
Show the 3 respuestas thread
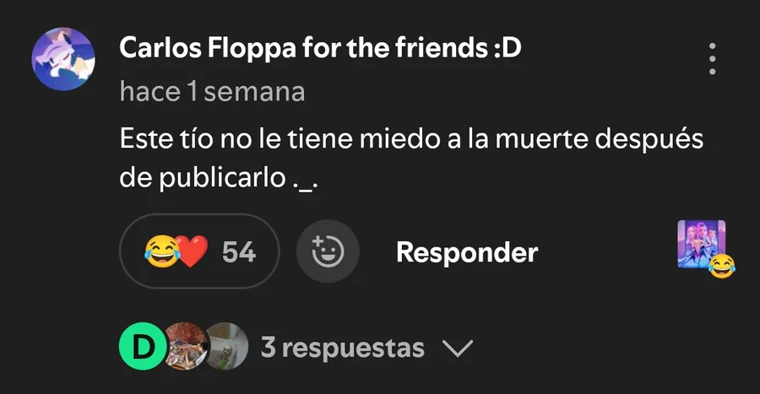click(x=343, y=348)
